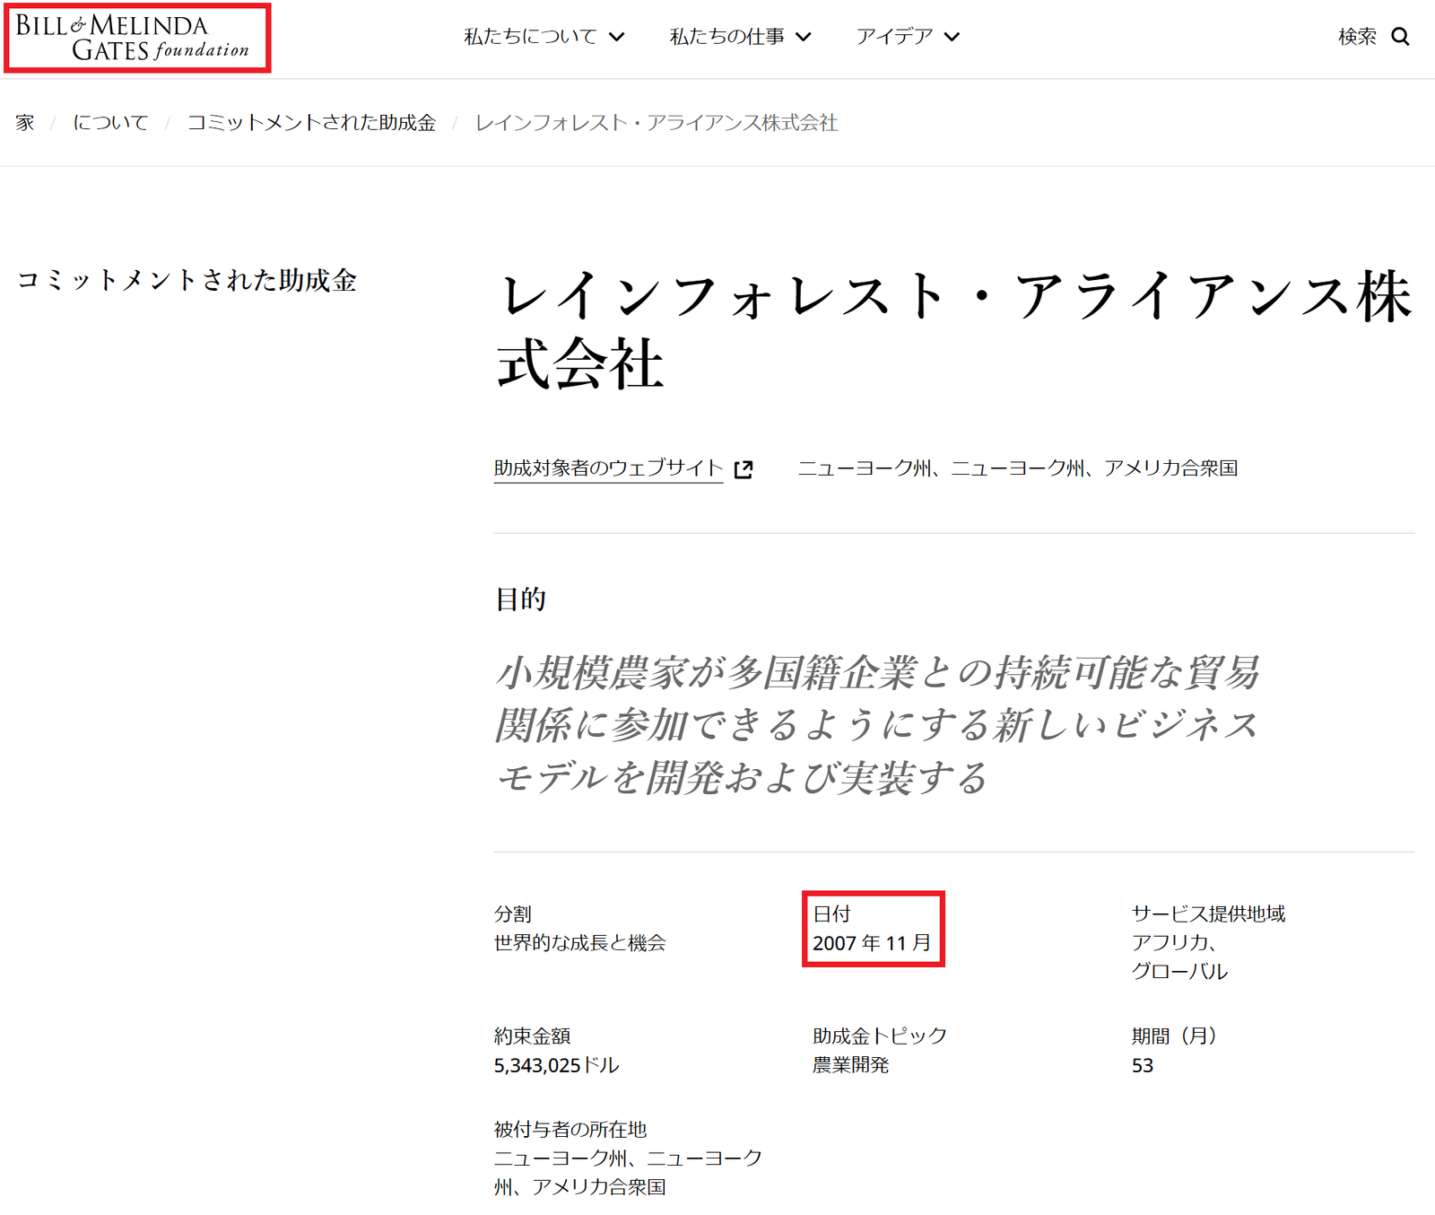Click the 農業開発 topic value
This screenshot has width=1435, height=1215.
(x=850, y=1065)
